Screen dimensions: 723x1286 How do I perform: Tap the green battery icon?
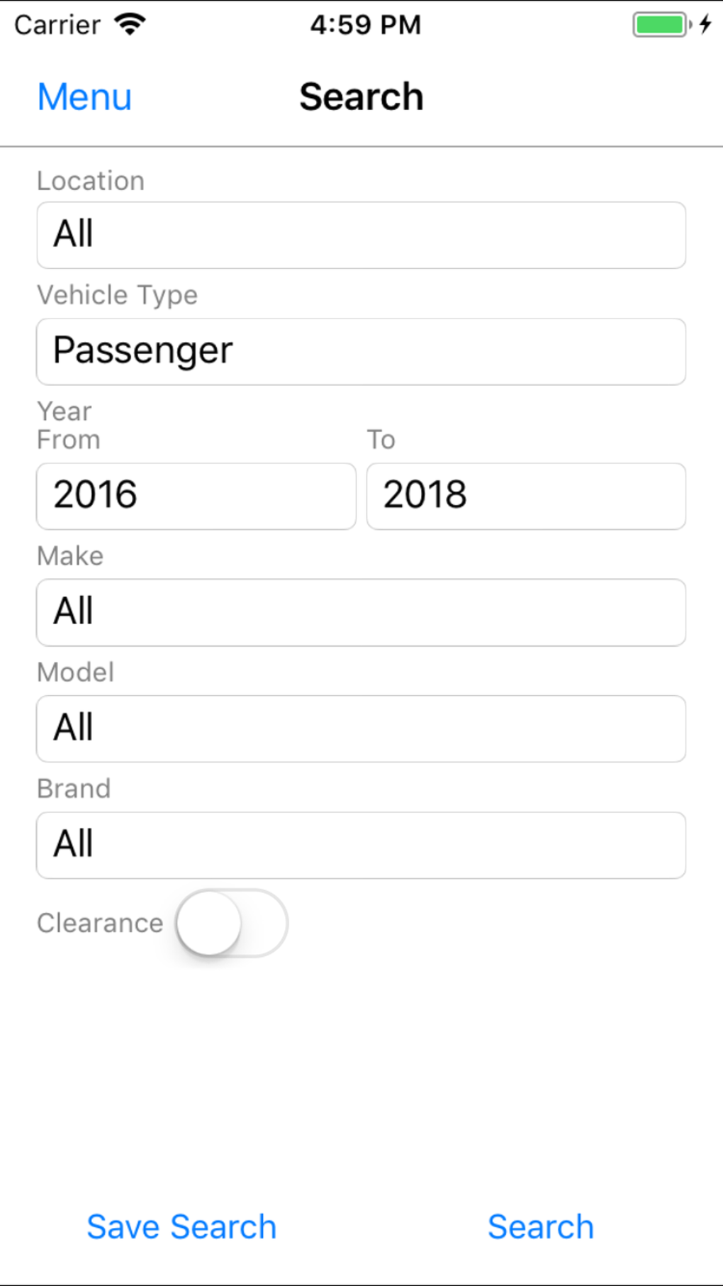[x=660, y=25]
